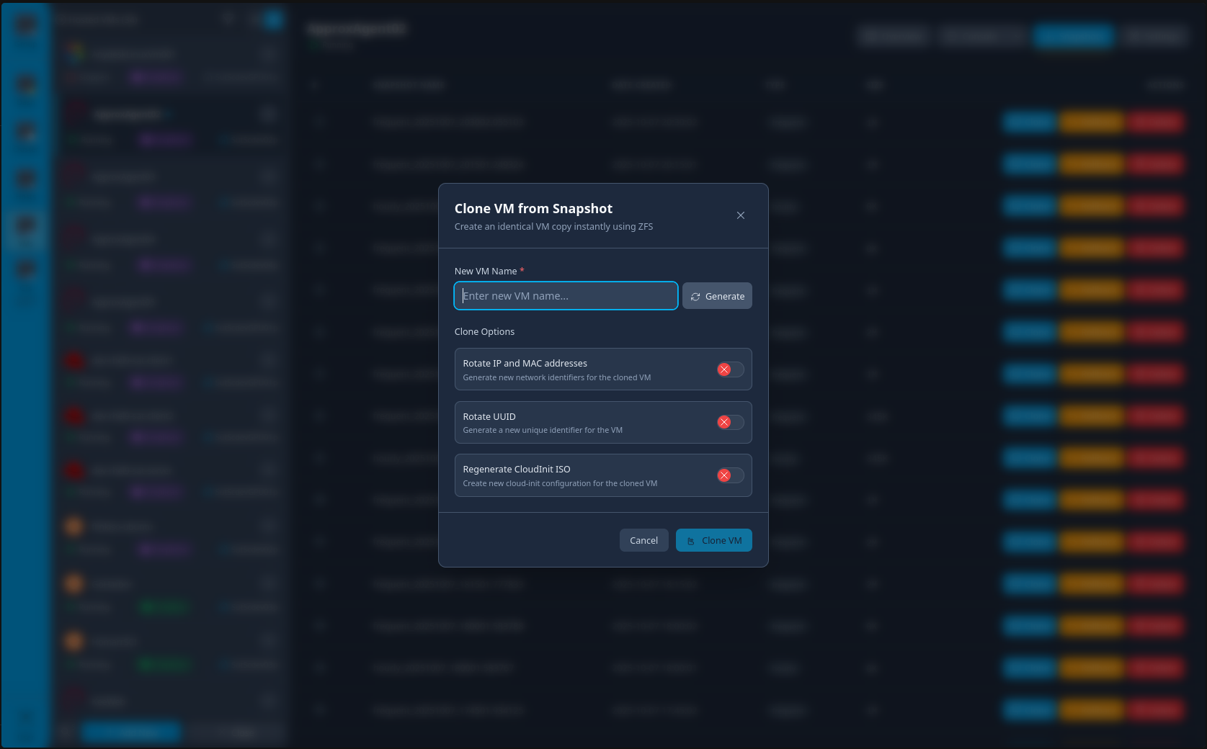Click the blue primary button at the sidebar bottom
1207x749 pixels.
point(130,732)
